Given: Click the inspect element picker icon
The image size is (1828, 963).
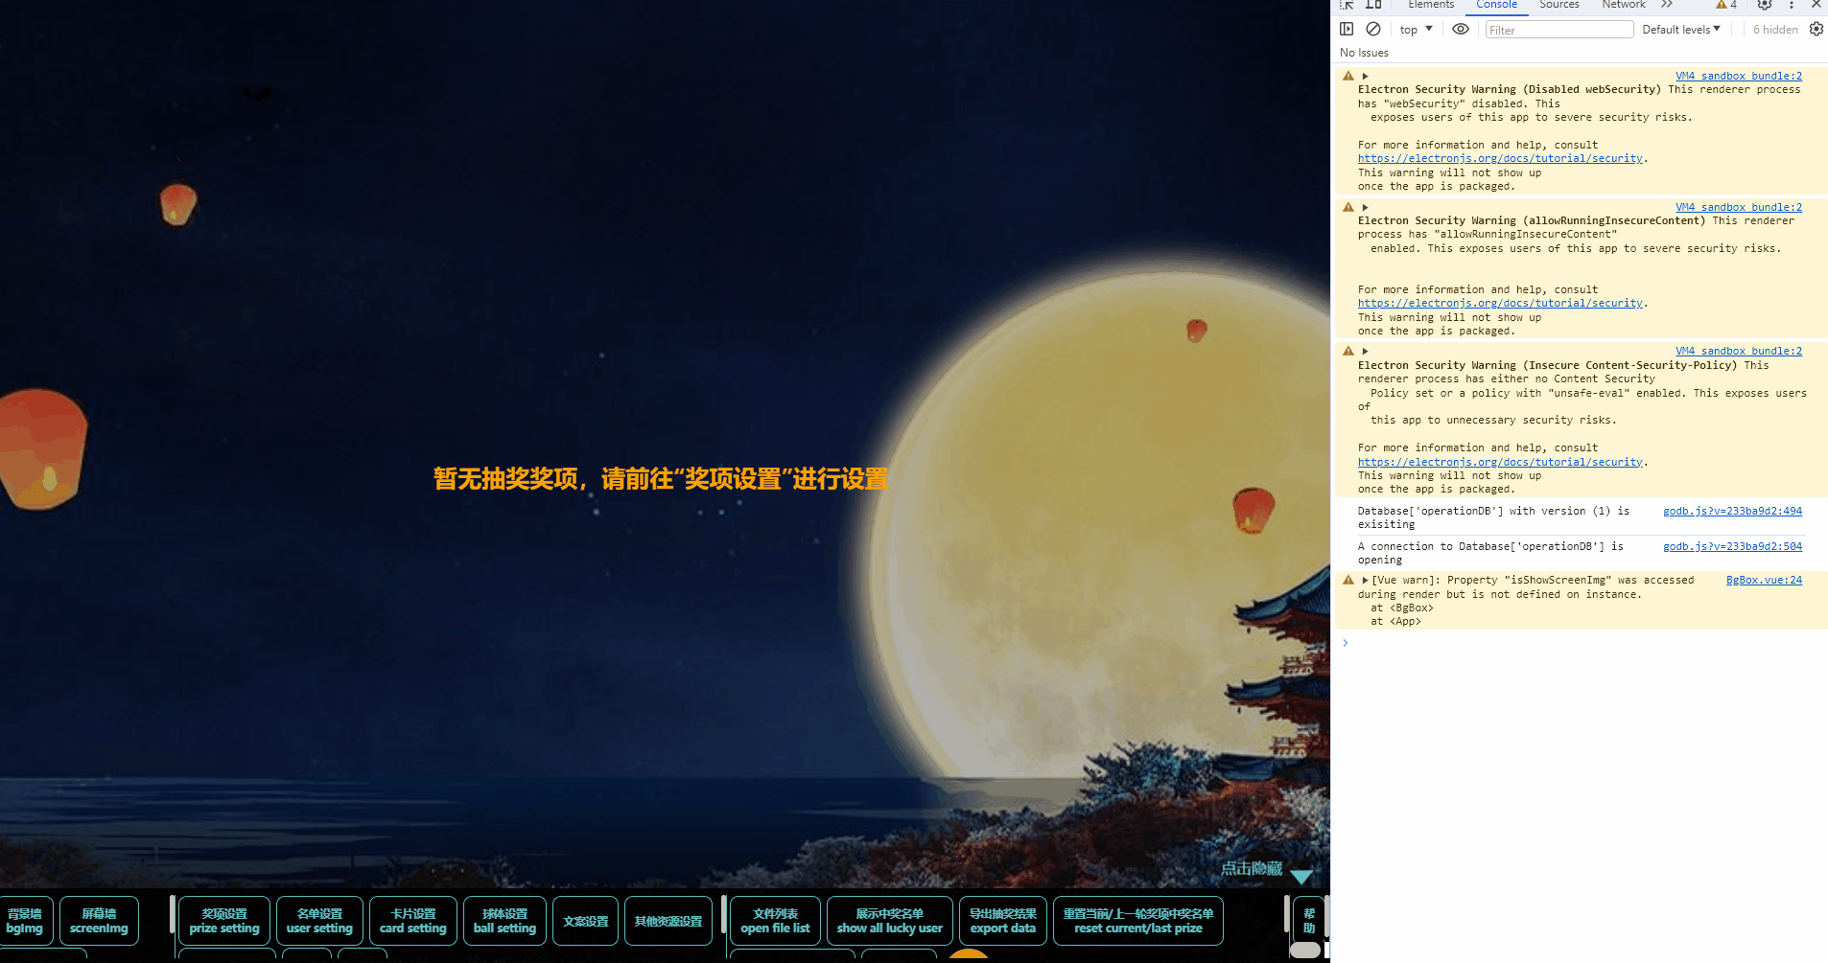Looking at the screenshot, I should tap(1347, 5).
